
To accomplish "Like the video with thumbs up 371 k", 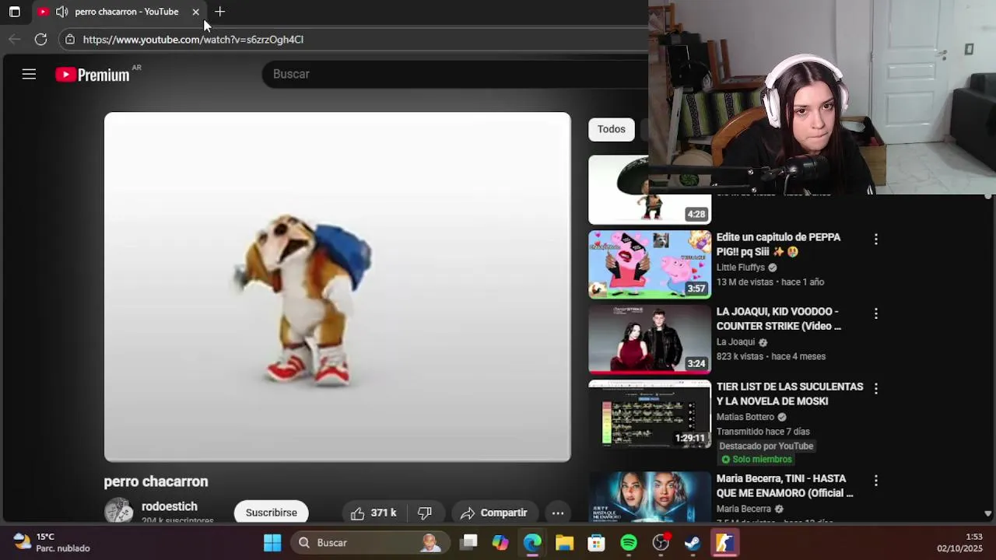I will tap(373, 513).
